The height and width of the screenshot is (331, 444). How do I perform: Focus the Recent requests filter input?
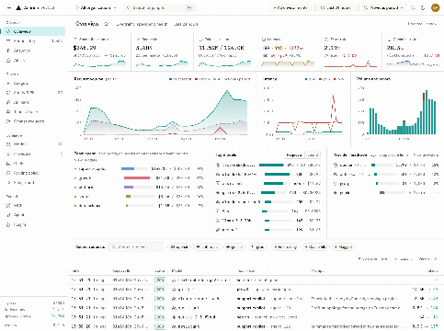pyautogui.click(x=136, y=246)
